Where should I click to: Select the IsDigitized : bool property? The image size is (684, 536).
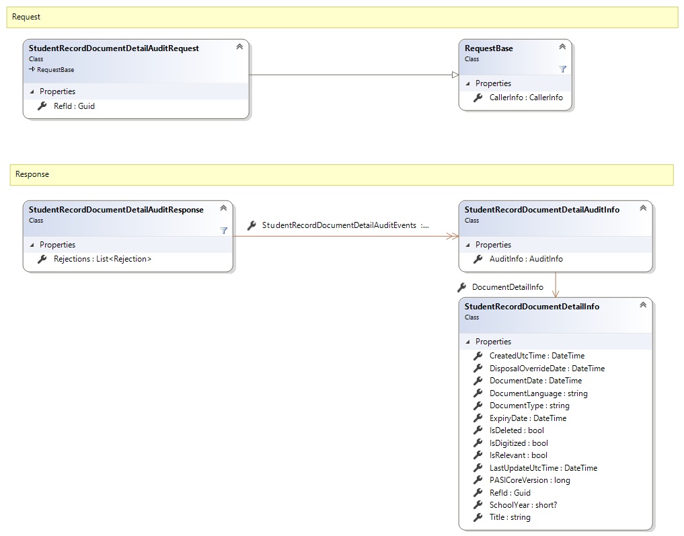point(519,443)
